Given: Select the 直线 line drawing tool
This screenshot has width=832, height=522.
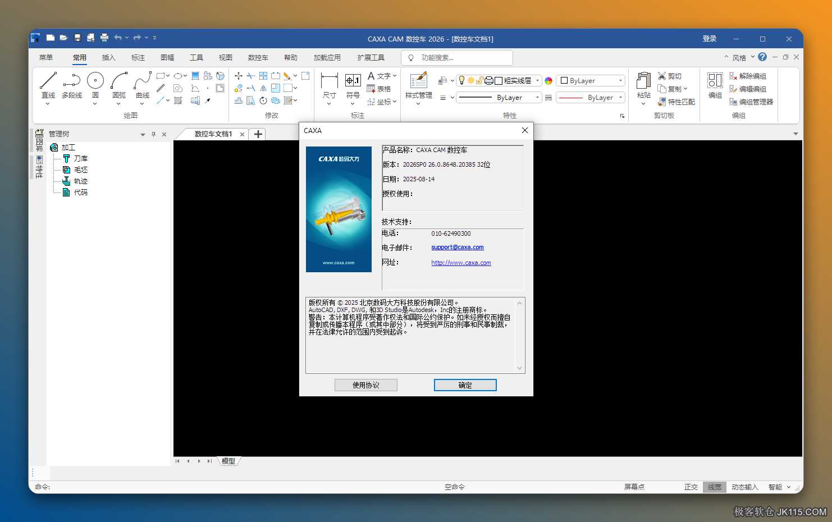Looking at the screenshot, I should [x=48, y=86].
